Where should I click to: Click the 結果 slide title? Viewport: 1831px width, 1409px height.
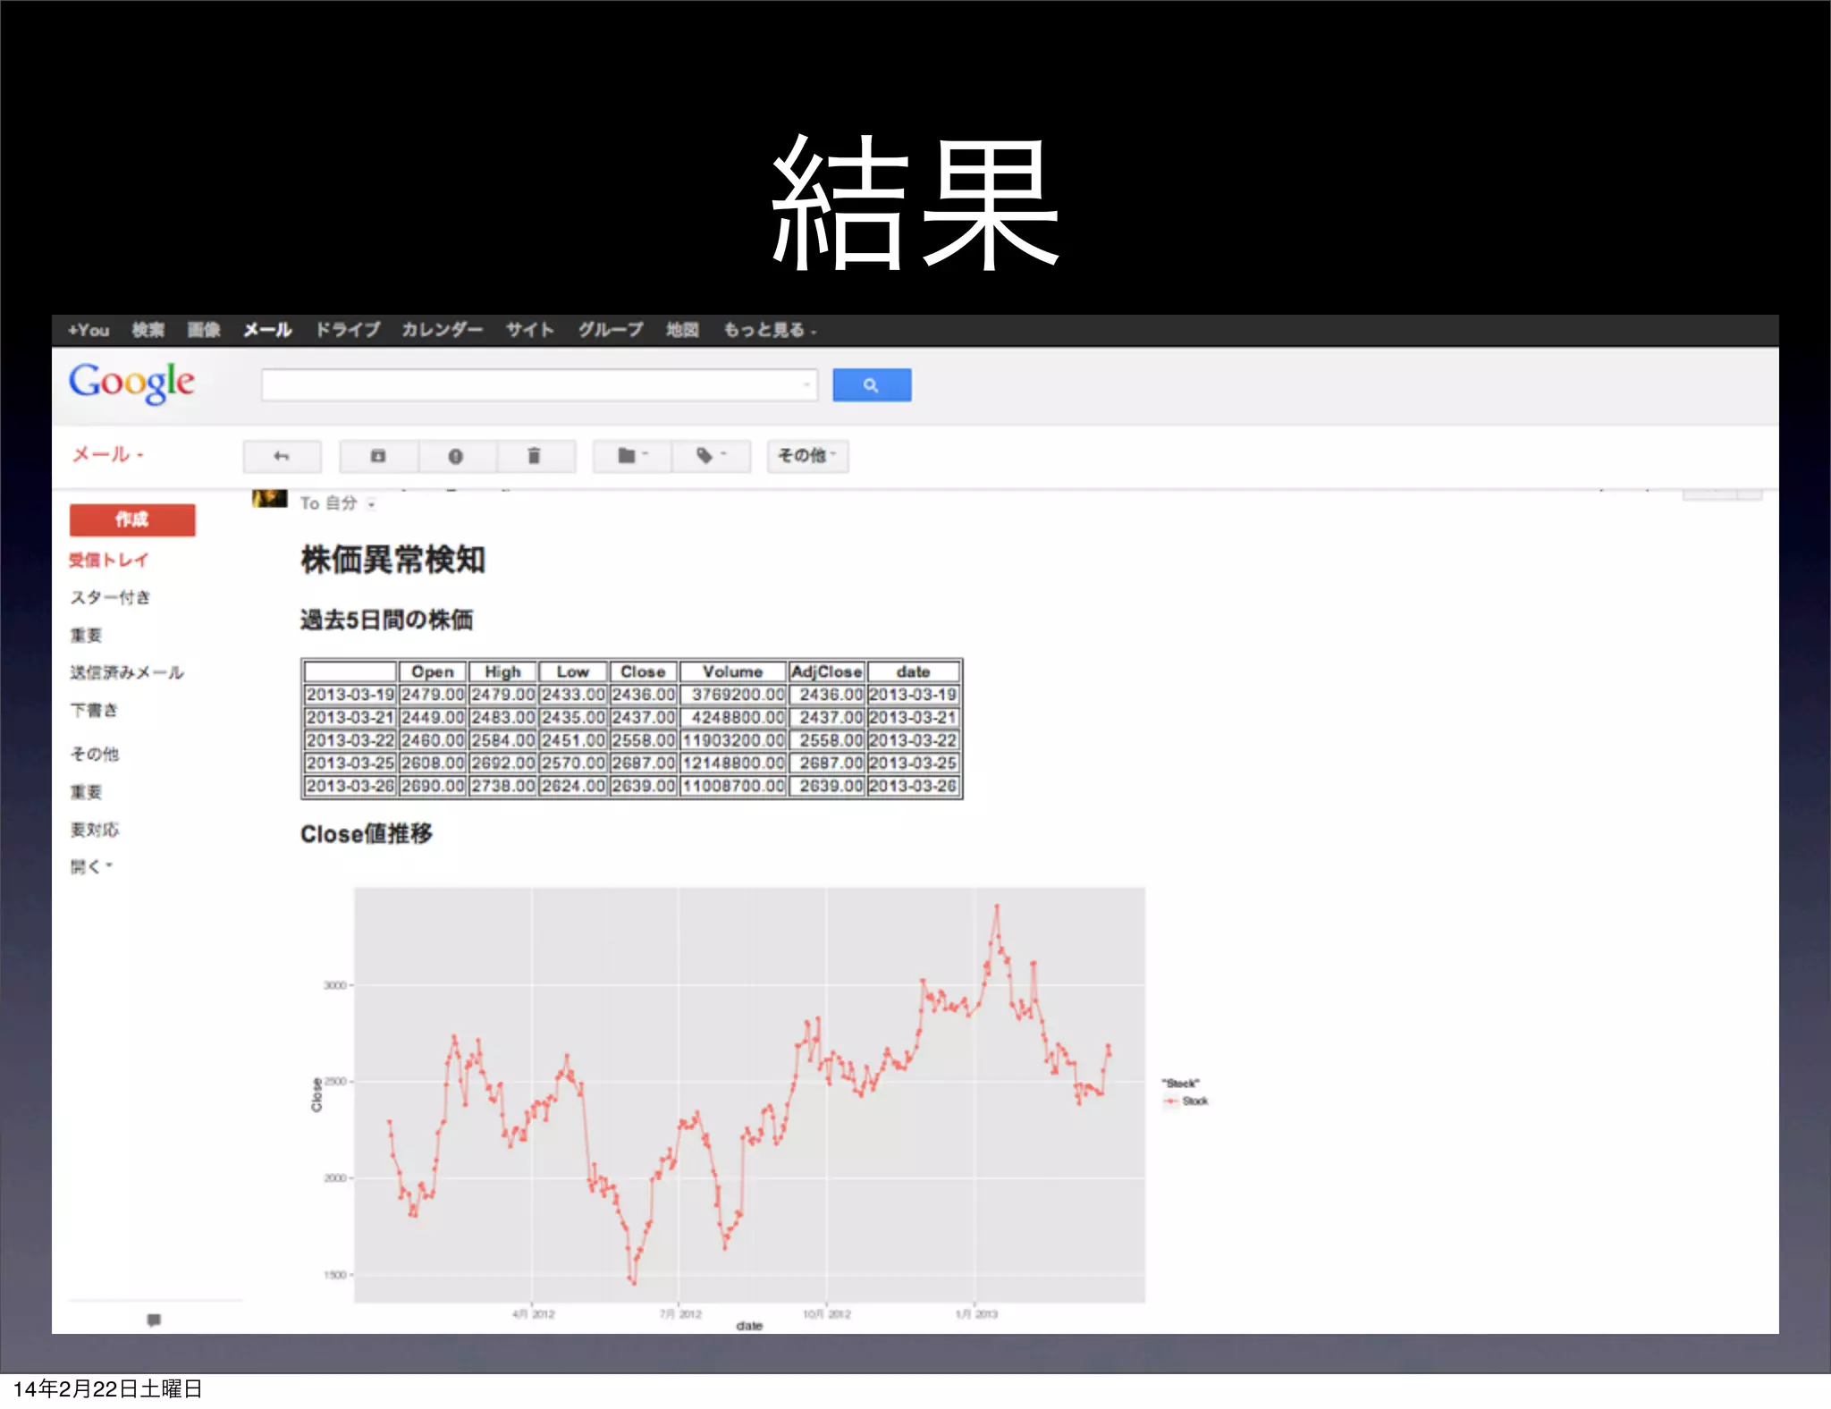point(915,204)
